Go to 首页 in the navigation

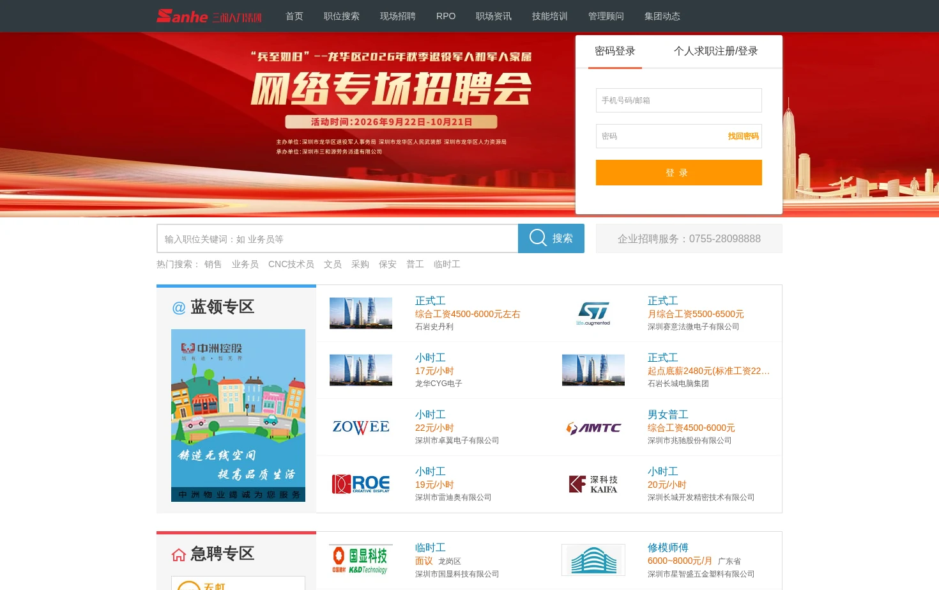294,16
